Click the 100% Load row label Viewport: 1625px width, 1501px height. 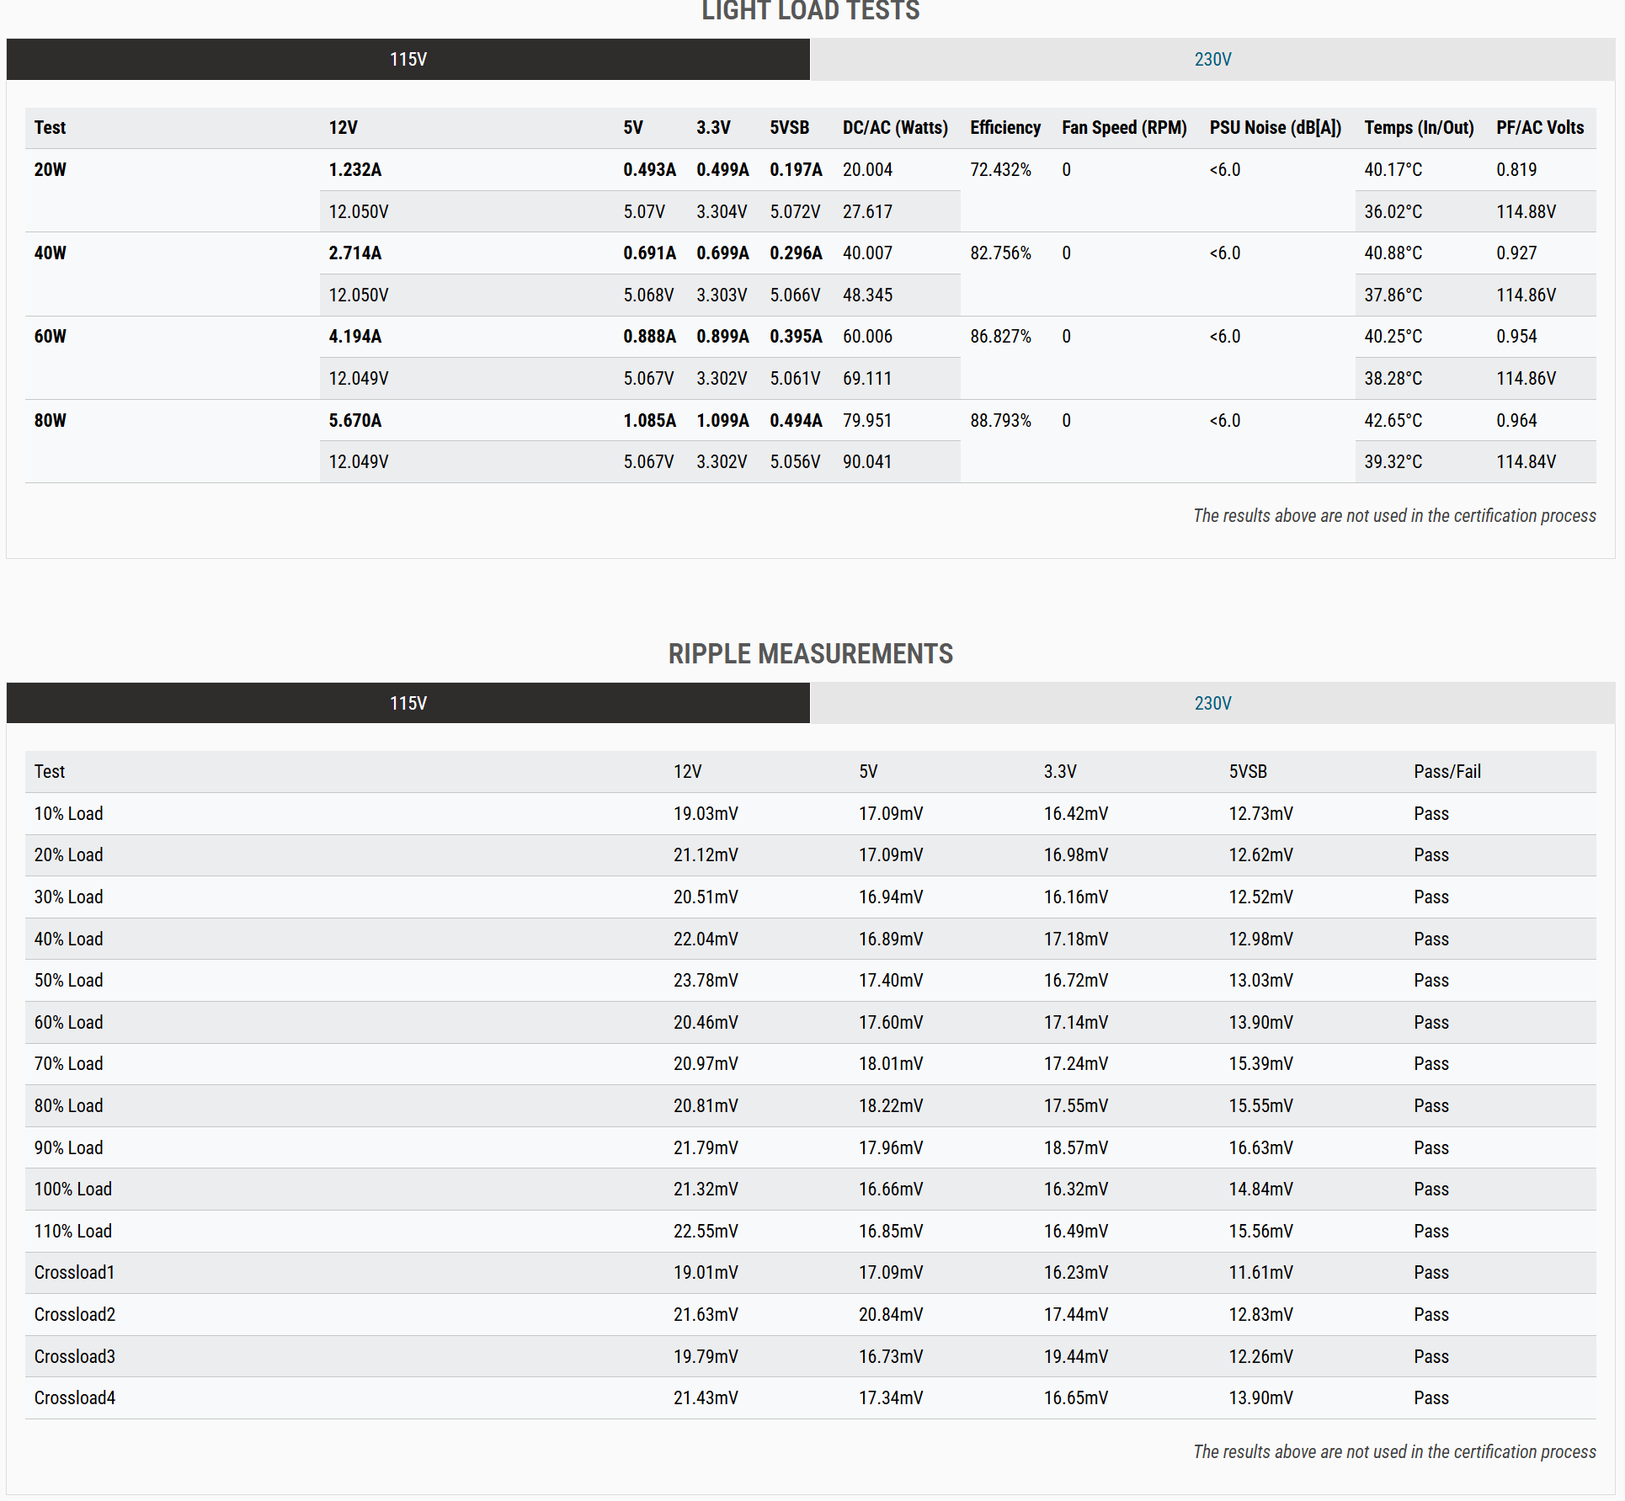72,1189
